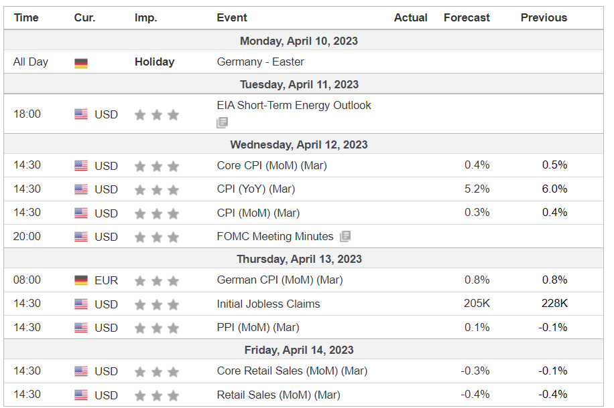The image size is (614, 408).
Task: Open the FOMC Meeting Minutes document icon
Action: pos(345,236)
